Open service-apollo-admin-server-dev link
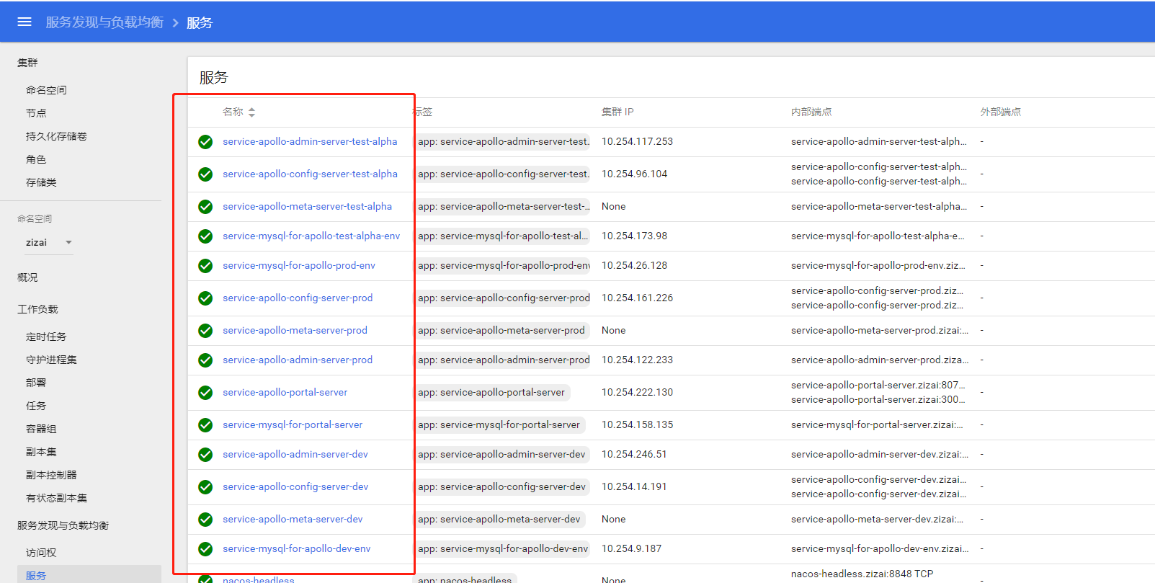The image size is (1155, 583). (x=295, y=454)
